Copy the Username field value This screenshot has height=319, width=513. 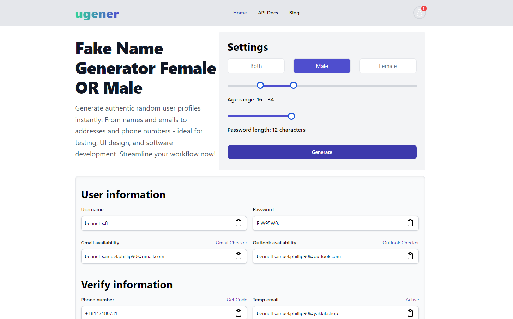(239, 223)
